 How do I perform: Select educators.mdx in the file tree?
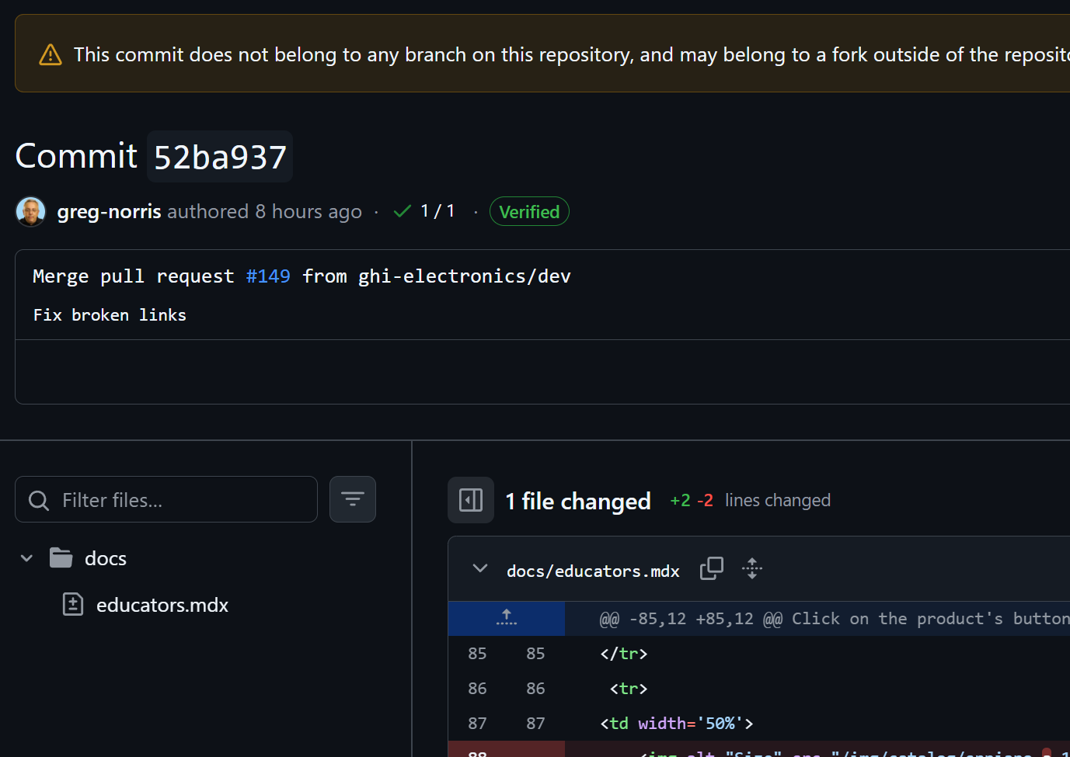click(162, 605)
